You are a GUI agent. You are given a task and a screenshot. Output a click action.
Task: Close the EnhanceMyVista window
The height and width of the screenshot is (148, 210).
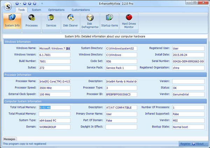click(203, 2)
